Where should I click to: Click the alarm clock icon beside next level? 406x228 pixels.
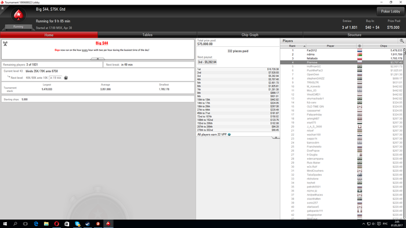[x=66, y=78]
